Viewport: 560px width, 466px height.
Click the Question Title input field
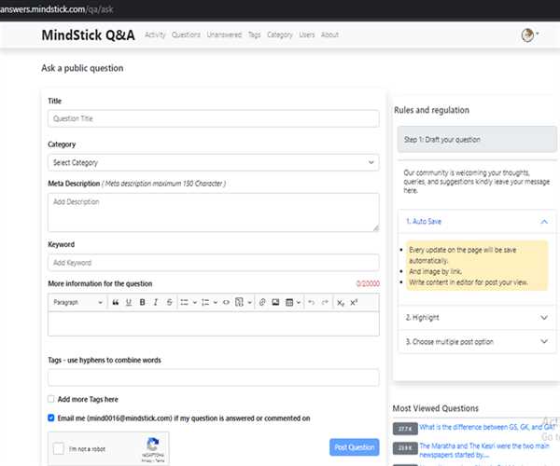coord(214,118)
